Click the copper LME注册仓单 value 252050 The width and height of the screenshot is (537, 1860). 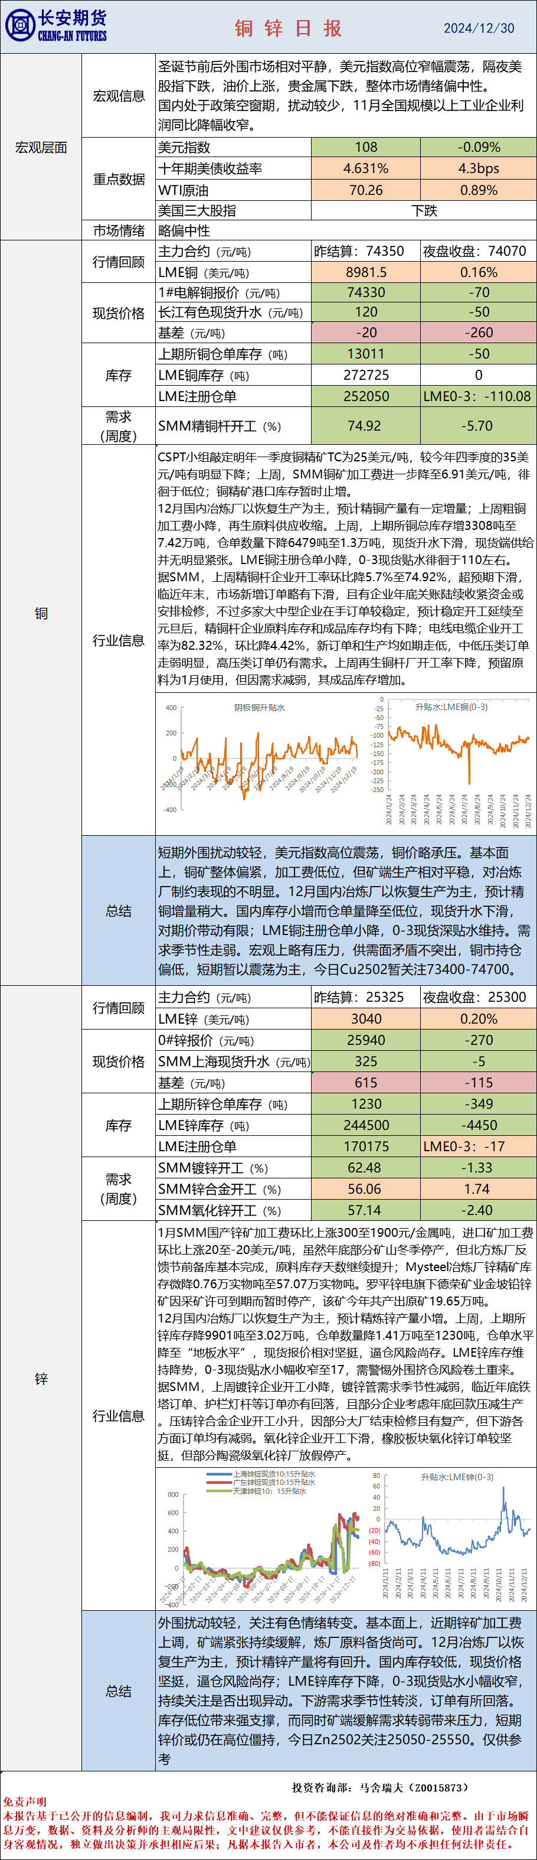(366, 396)
